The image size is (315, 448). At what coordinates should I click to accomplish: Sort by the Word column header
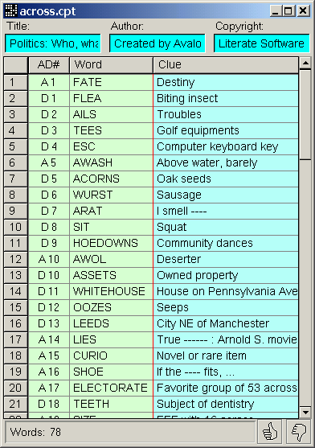click(111, 65)
